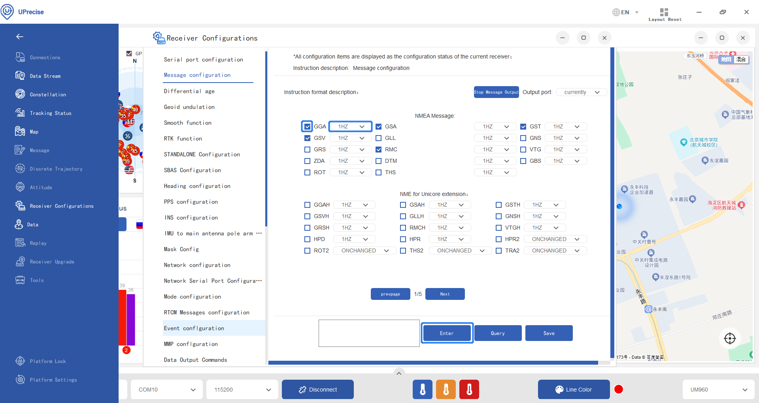
Task: Enable the GLL message checkbox
Action: point(378,138)
